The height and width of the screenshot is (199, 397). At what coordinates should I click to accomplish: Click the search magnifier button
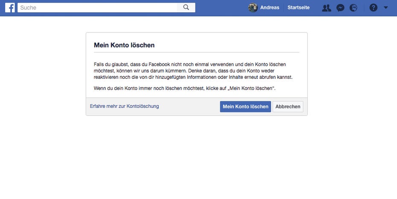click(186, 8)
